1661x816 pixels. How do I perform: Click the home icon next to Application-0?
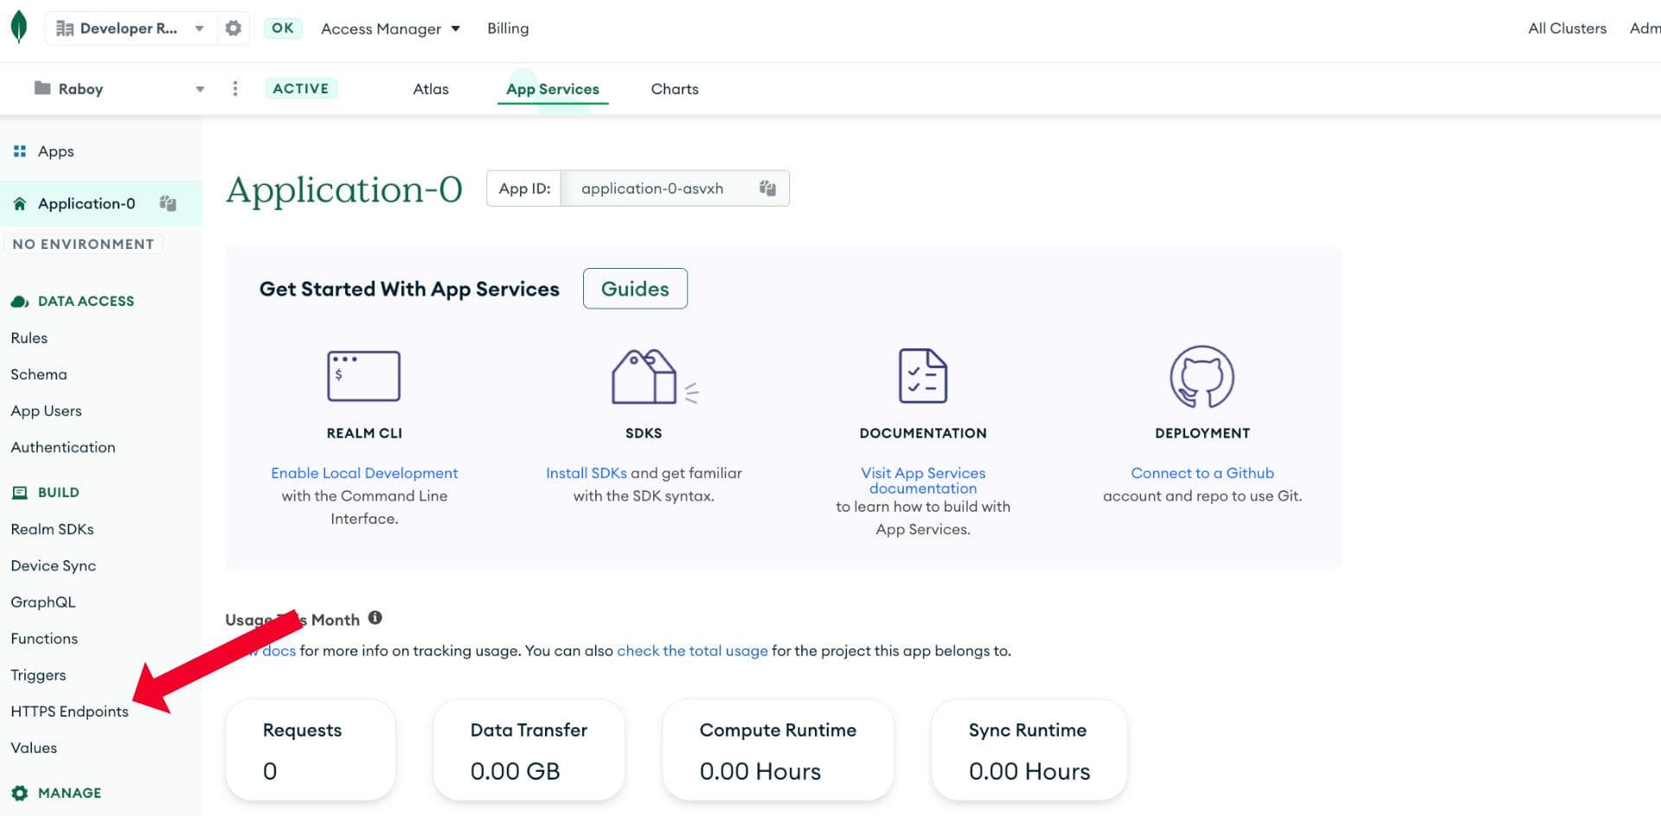click(x=19, y=202)
